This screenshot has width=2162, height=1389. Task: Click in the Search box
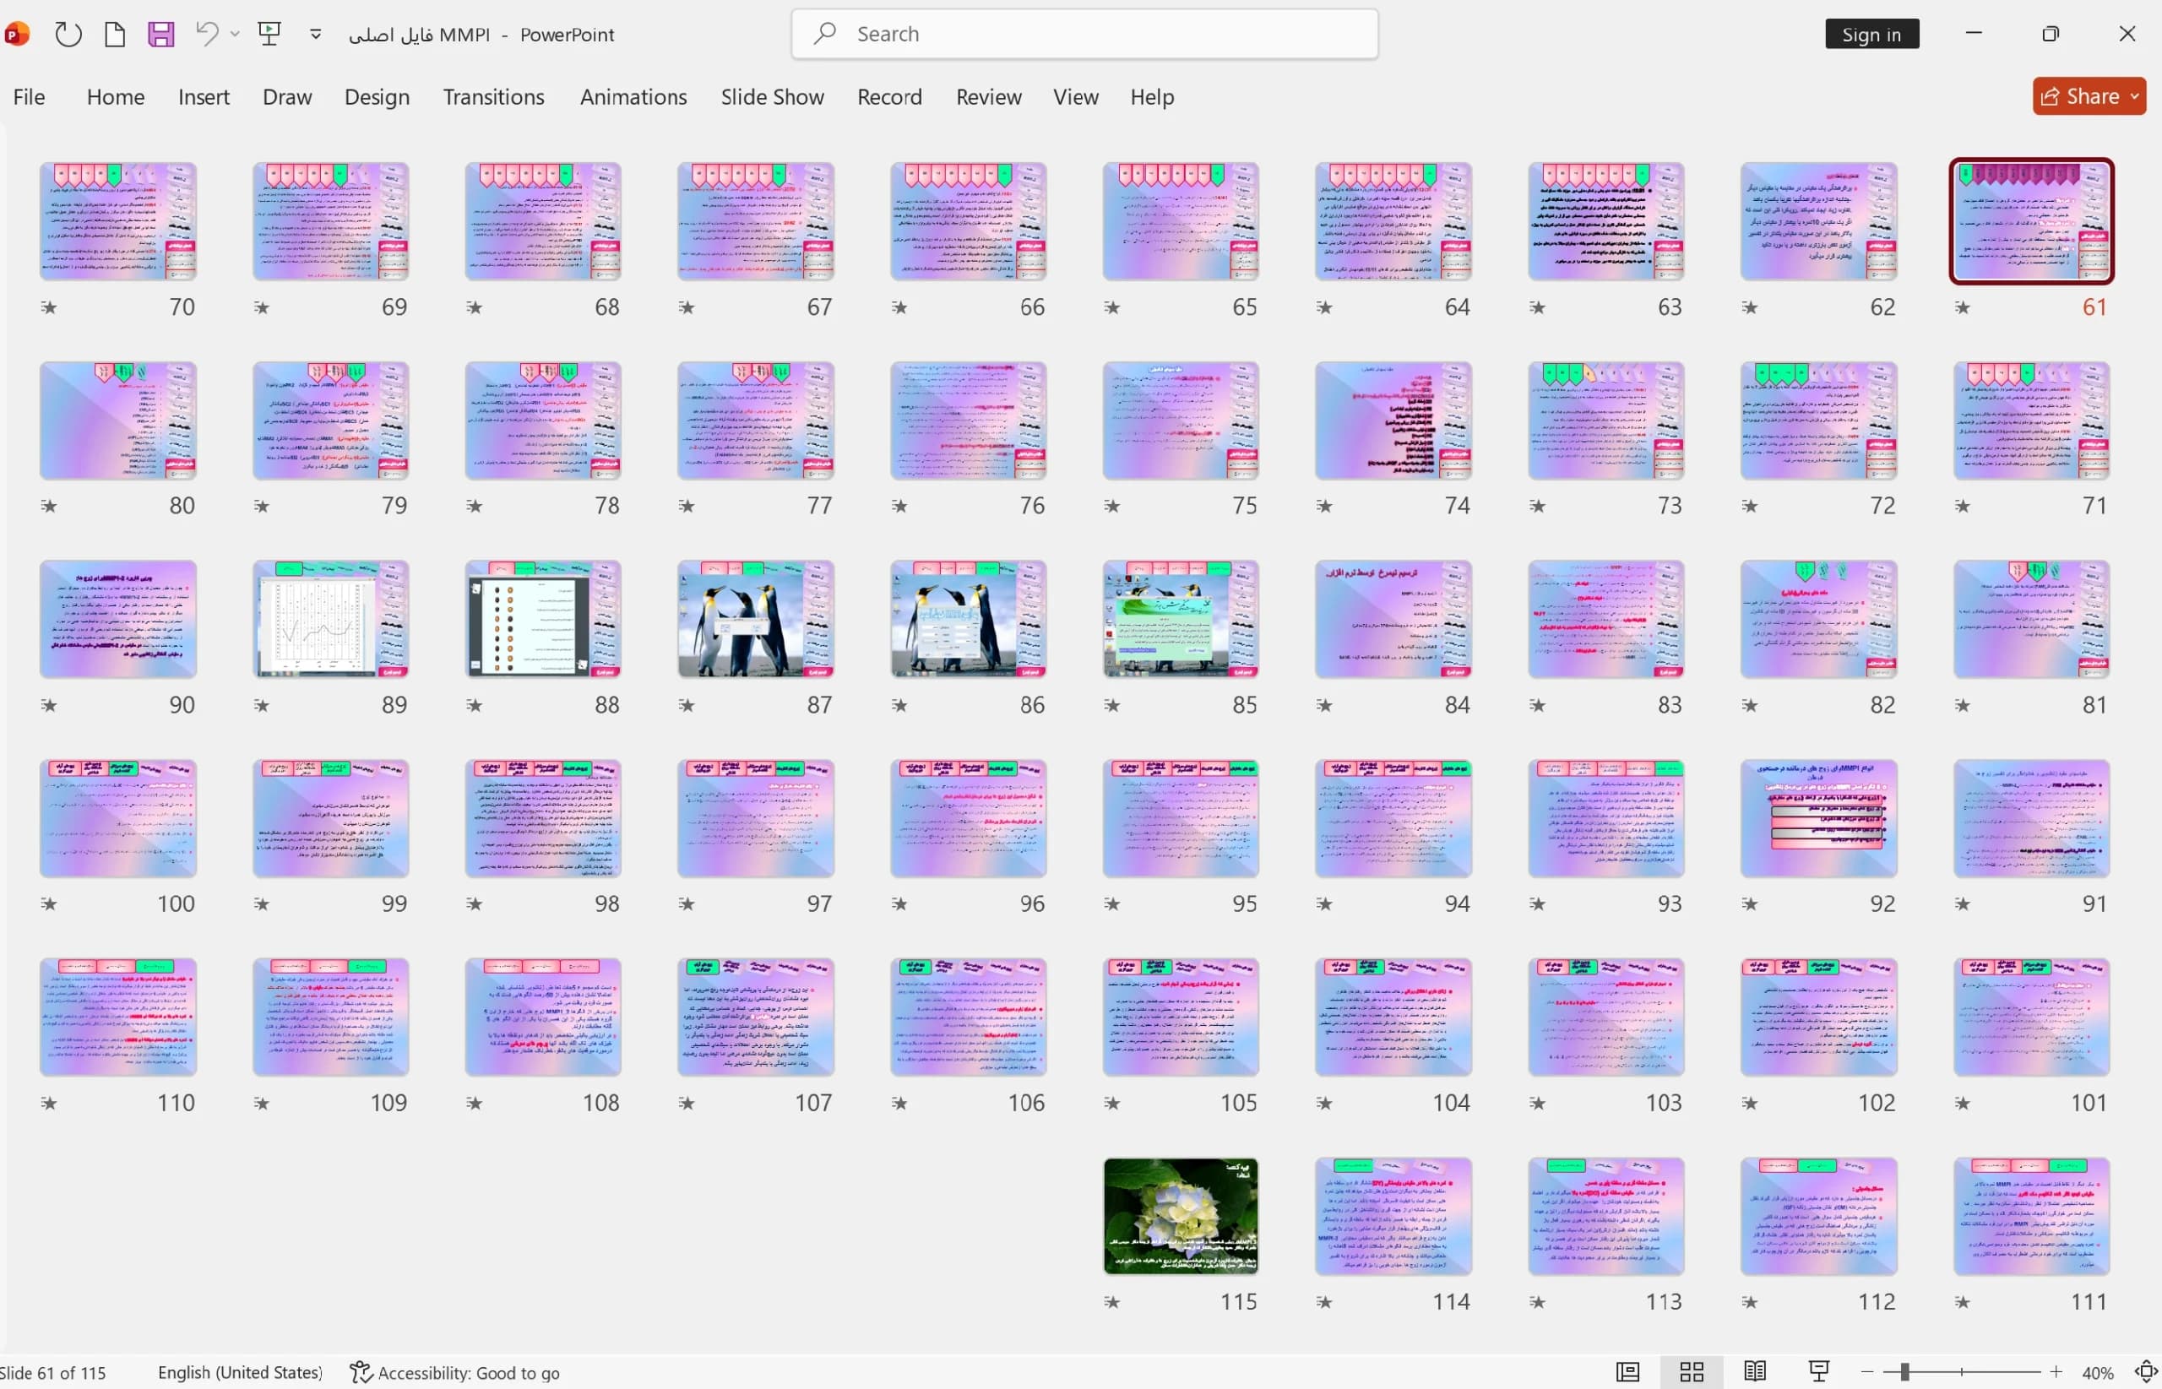click(x=1084, y=35)
